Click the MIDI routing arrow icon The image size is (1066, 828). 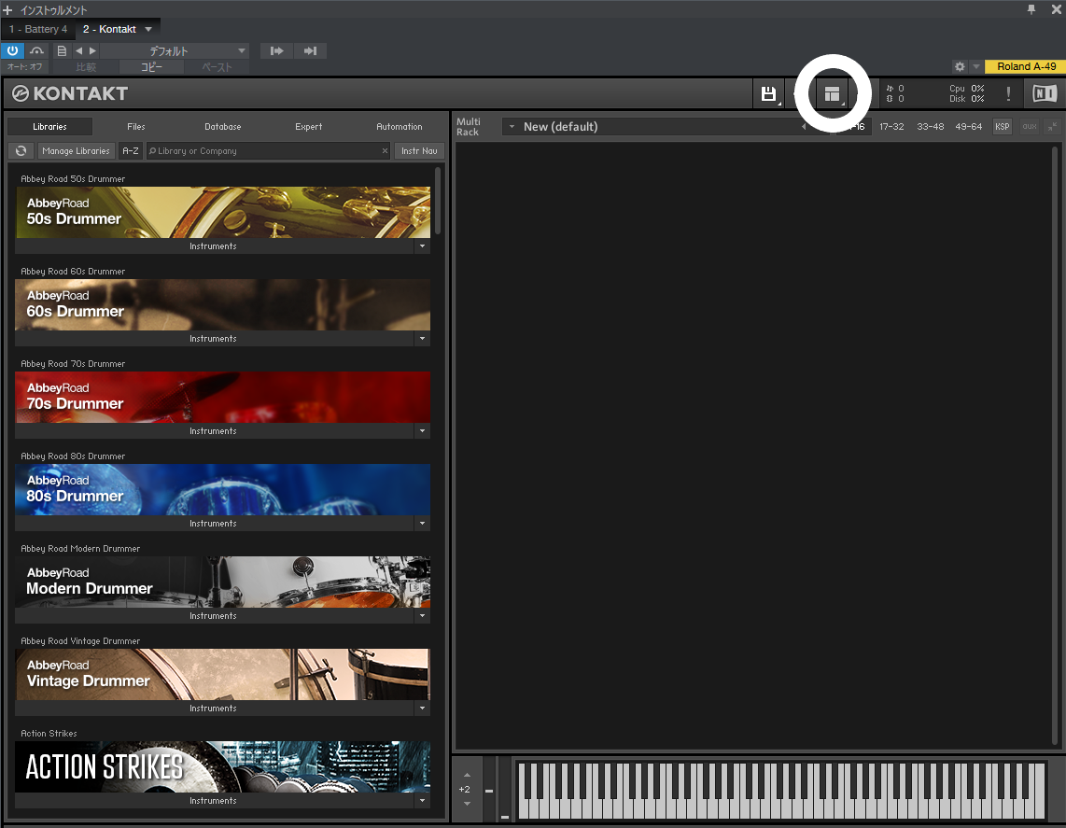click(276, 51)
